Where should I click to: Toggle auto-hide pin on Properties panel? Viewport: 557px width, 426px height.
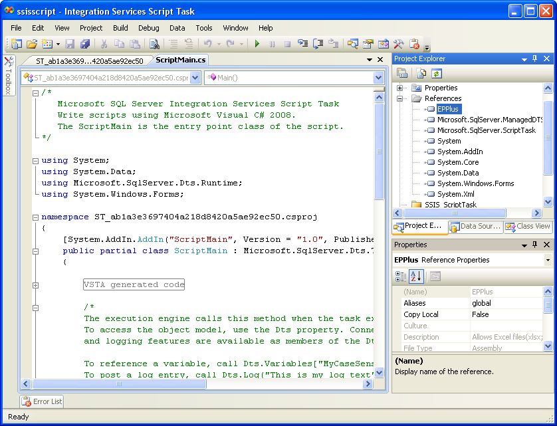pos(535,245)
